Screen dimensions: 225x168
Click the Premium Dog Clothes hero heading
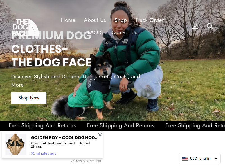51,49
